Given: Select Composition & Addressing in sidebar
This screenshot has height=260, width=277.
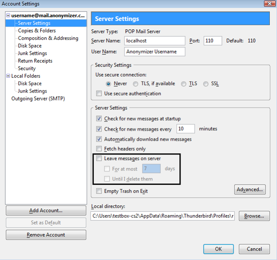Looking at the screenshot, I should pyautogui.click(x=48, y=38).
